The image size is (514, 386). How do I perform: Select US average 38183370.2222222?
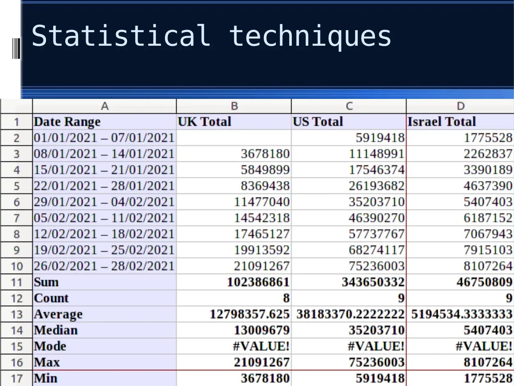click(x=349, y=314)
